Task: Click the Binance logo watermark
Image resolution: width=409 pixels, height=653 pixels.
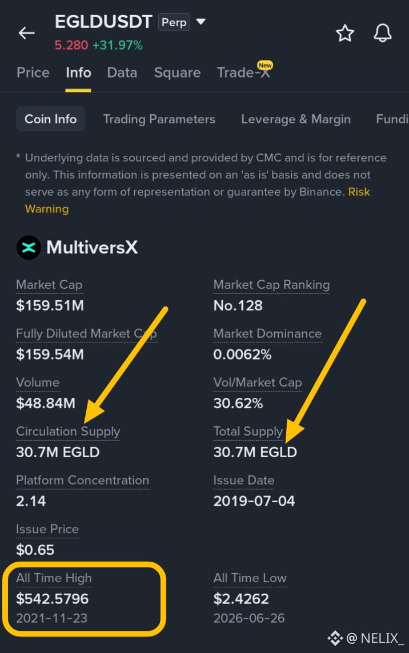Action: (335, 638)
